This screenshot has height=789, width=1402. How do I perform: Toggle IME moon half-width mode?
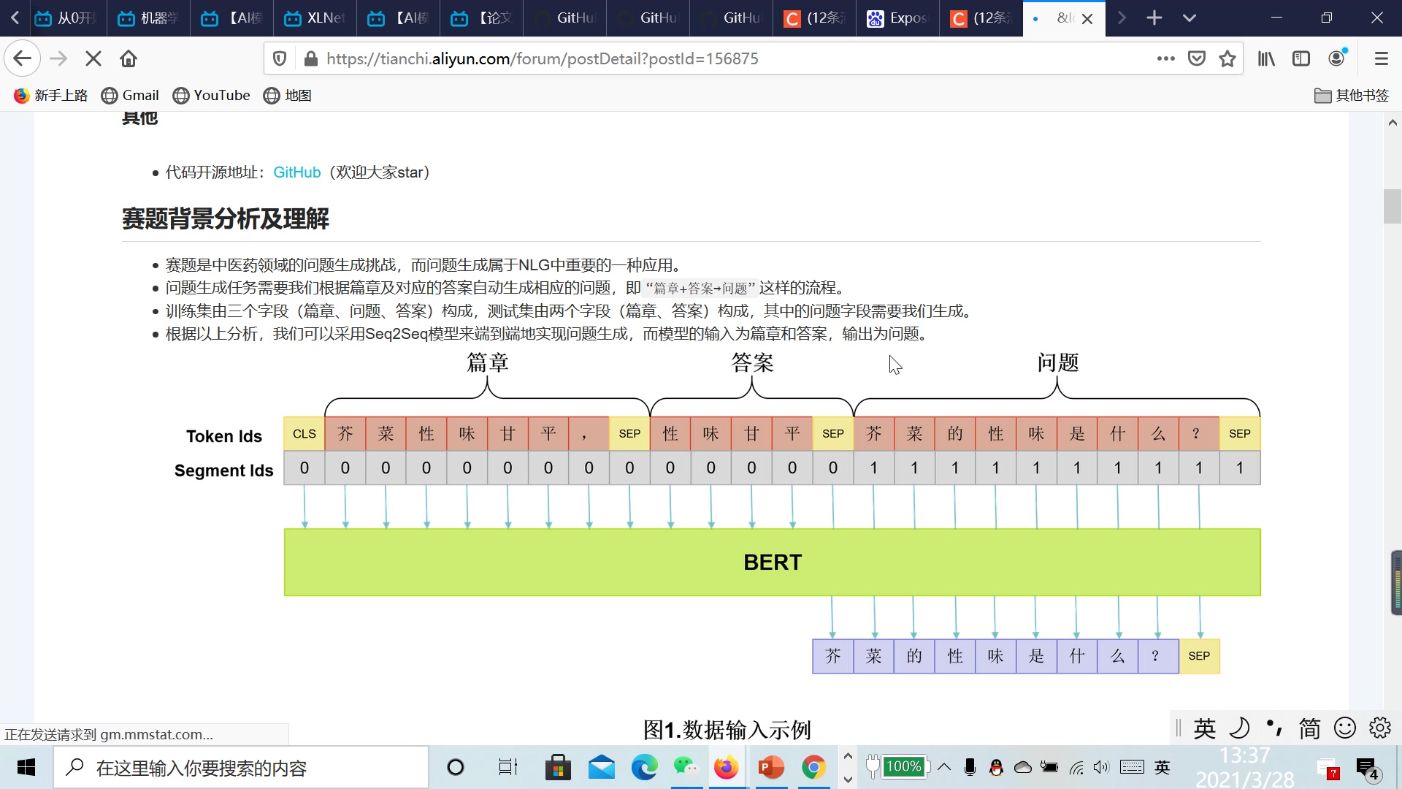(x=1239, y=728)
